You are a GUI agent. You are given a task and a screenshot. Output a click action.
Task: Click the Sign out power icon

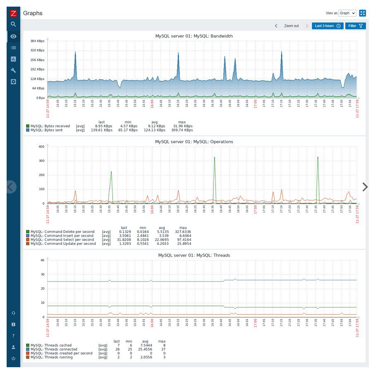(x=13, y=358)
